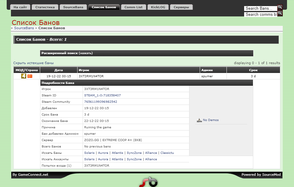Click the Дата column header
Image resolution: width=294 pixels, height=187 pixels.
tap(58, 70)
